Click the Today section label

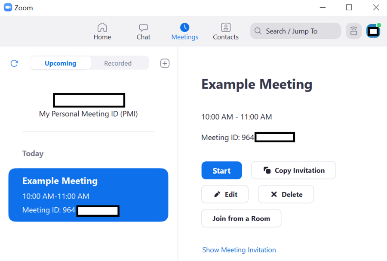point(33,154)
